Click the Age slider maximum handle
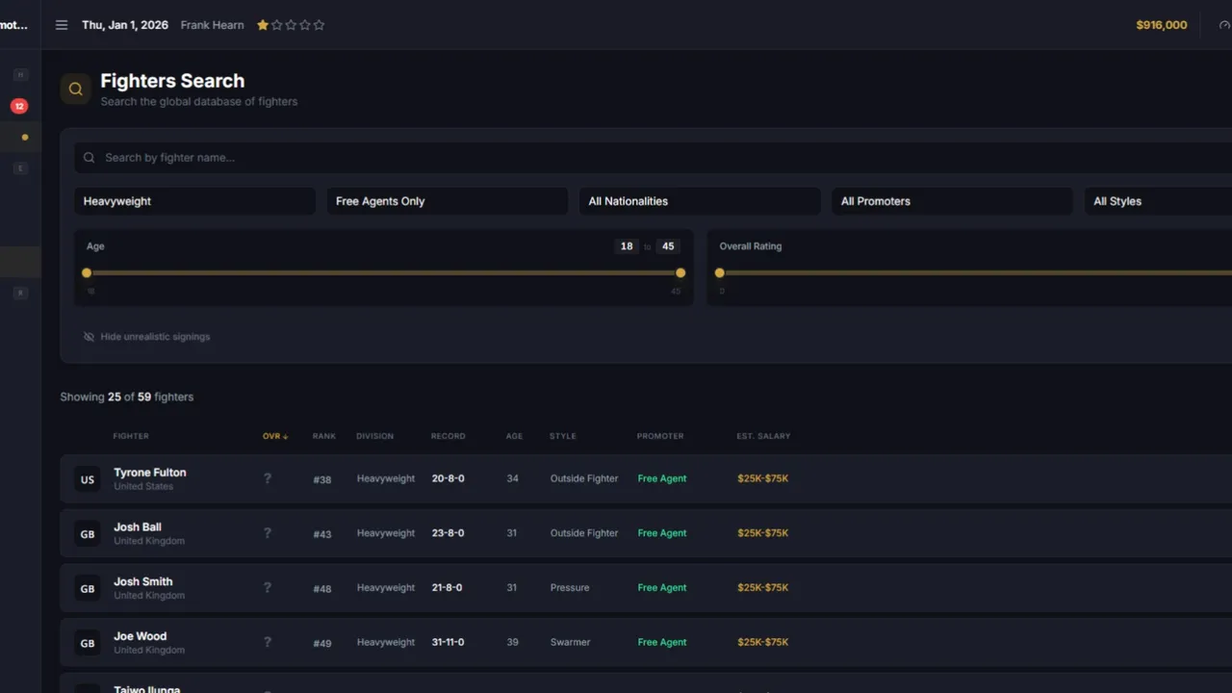This screenshot has width=1232, height=693. (x=680, y=273)
